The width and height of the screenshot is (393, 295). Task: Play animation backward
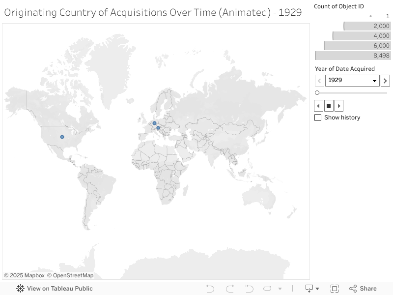coord(318,106)
